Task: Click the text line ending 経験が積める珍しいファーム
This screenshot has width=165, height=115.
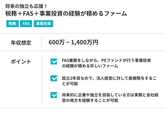Action: (x=90, y=66)
